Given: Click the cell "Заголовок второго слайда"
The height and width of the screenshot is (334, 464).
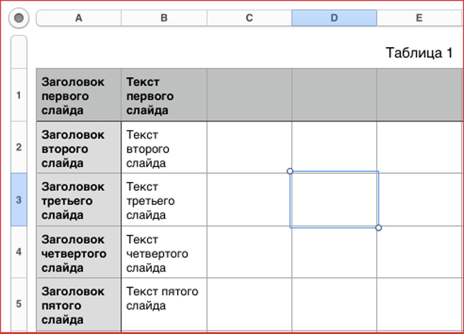Looking at the screenshot, I should pos(79,148).
